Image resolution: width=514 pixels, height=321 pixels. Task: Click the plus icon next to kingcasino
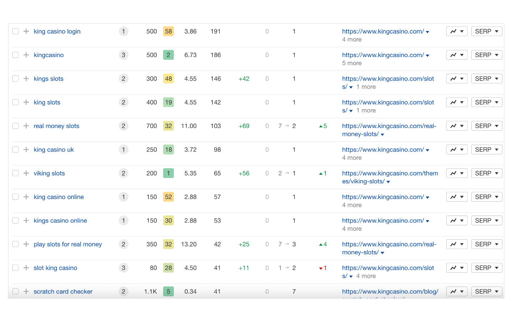click(x=26, y=55)
